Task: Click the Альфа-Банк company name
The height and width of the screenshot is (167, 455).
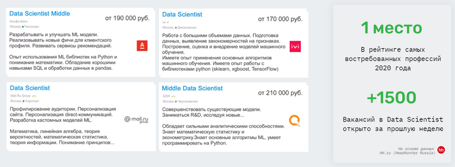Action: tap(16, 22)
